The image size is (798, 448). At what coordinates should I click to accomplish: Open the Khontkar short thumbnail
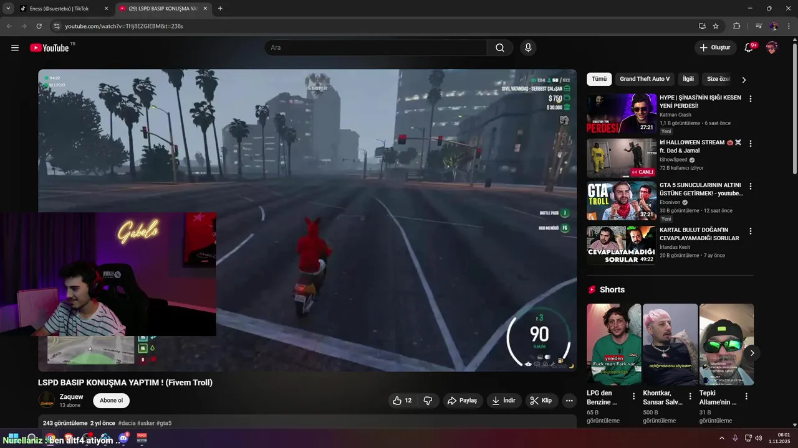click(x=670, y=345)
